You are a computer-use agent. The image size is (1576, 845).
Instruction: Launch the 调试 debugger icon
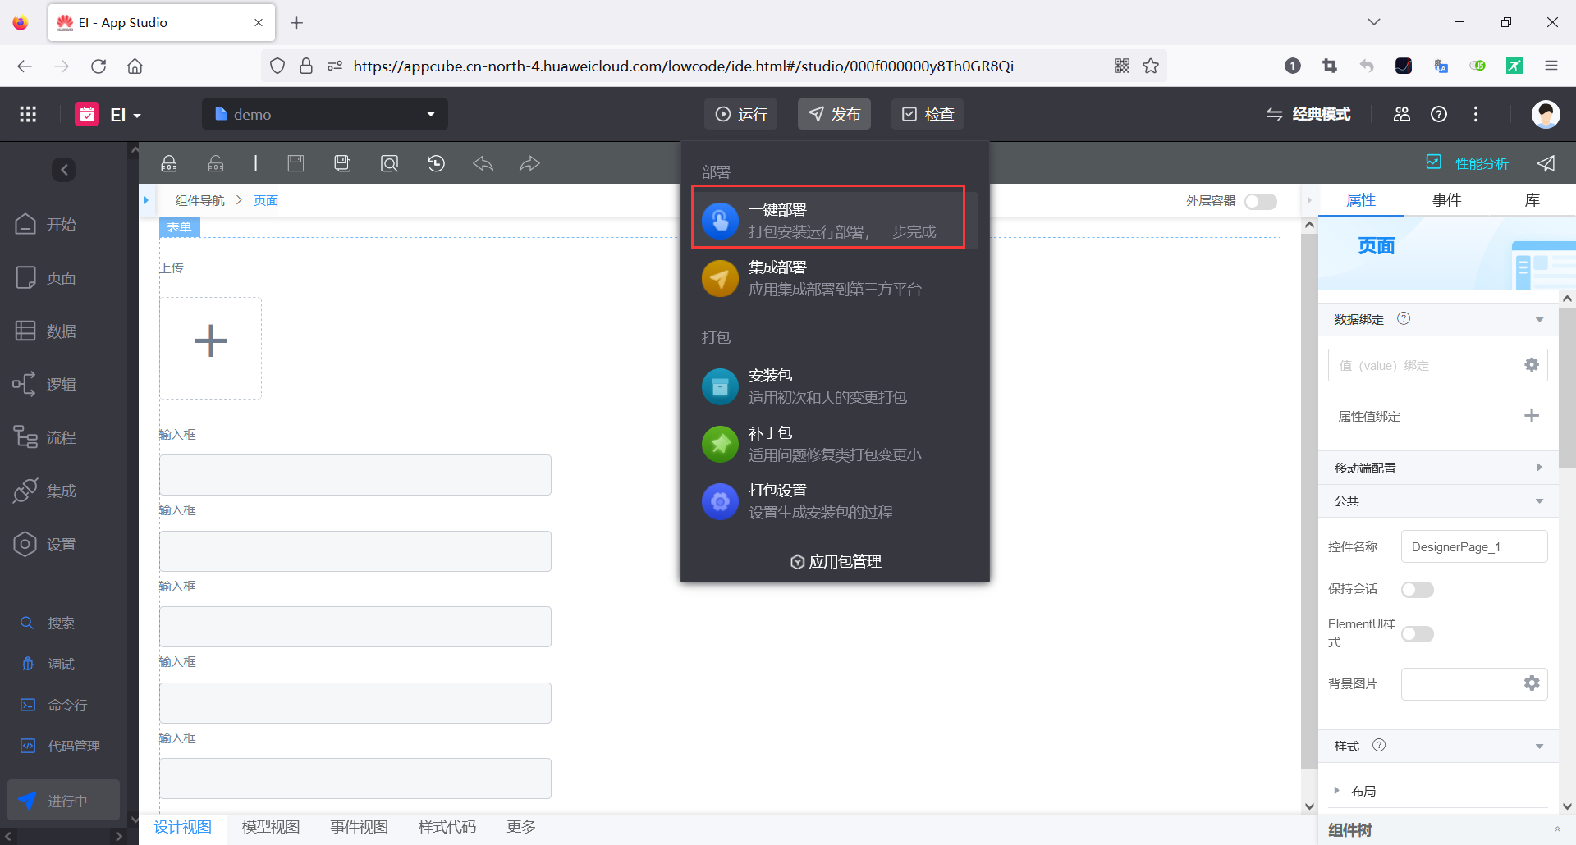click(49, 663)
